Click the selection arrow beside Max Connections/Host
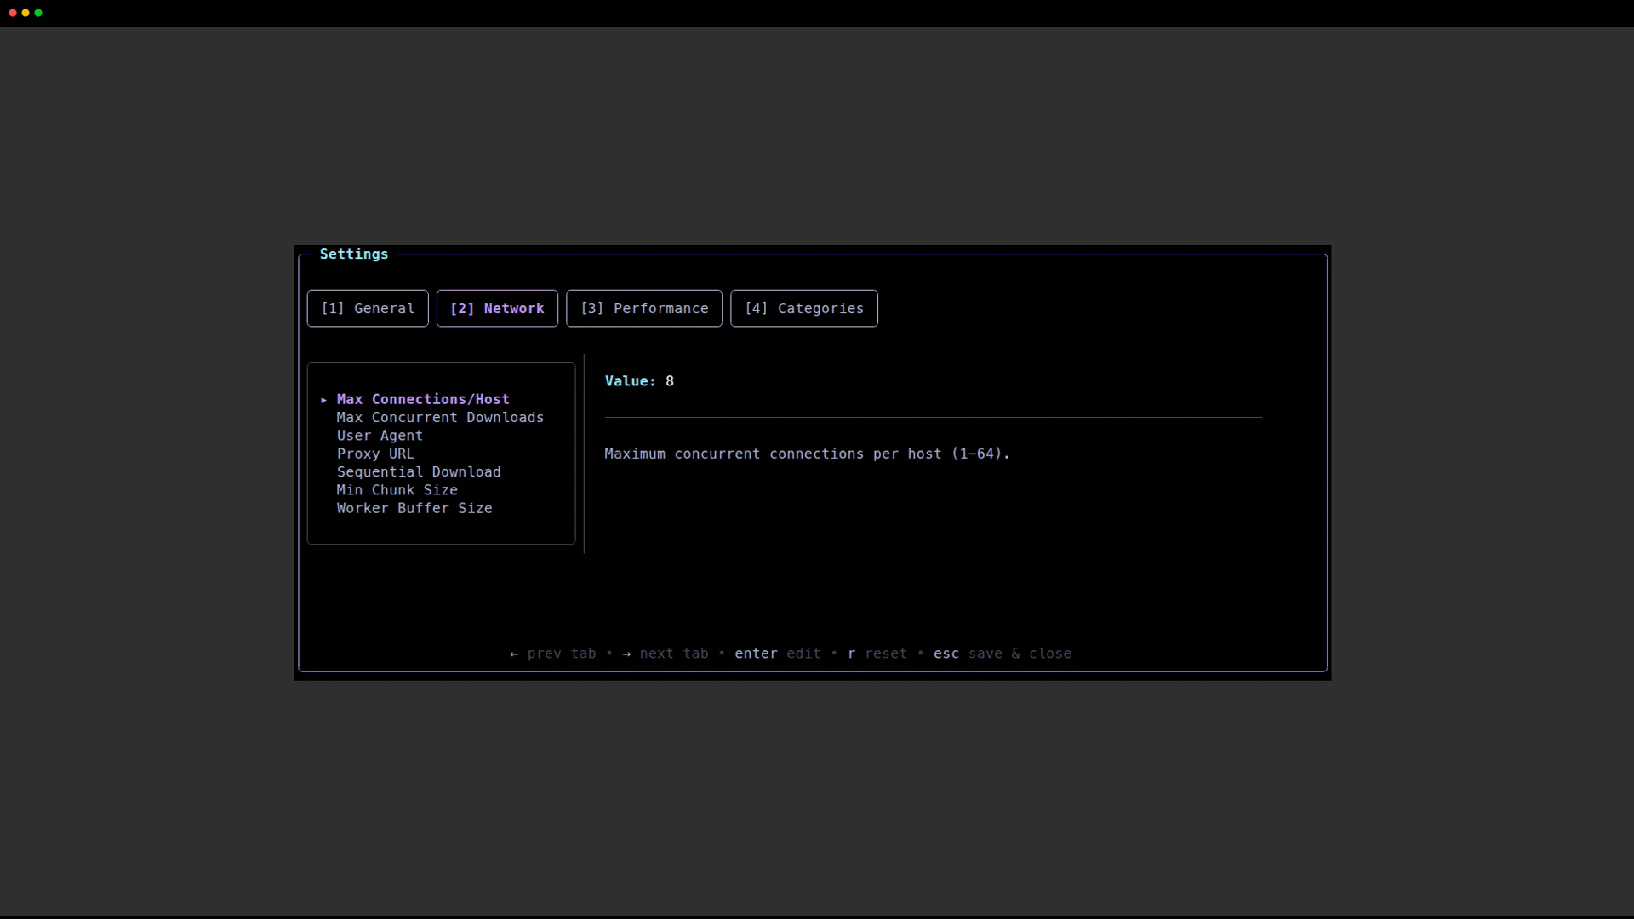 pos(324,399)
